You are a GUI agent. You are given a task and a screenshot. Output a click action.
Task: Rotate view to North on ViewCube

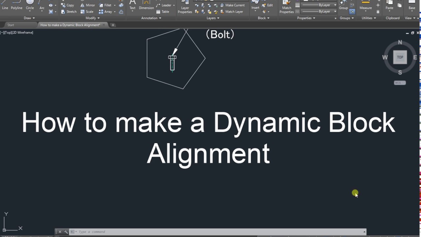pos(400,42)
